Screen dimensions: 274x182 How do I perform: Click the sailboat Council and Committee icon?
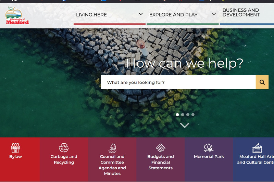112,148
